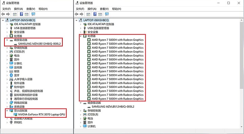The width and height of the screenshot is (244, 134).
Task: Click 监视器 monitor icon
Action: pos(11,67)
